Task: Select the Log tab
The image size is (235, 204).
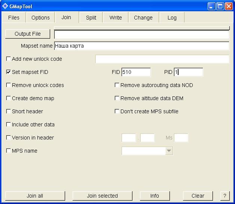Action: 172,18
